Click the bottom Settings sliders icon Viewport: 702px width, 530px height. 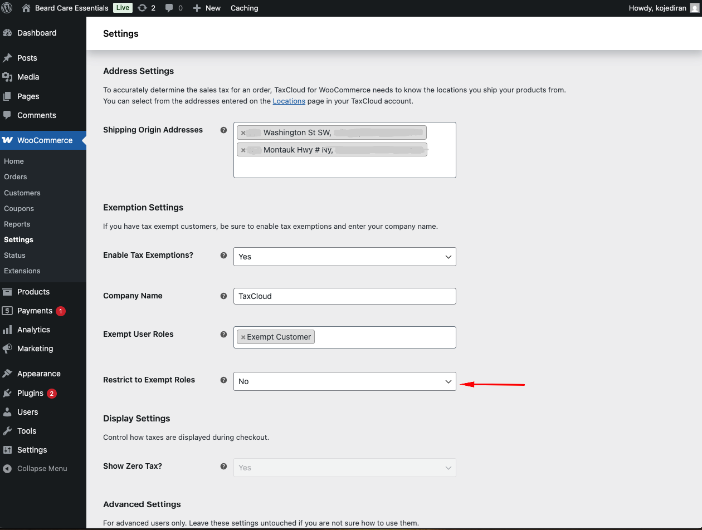coord(7,450)
